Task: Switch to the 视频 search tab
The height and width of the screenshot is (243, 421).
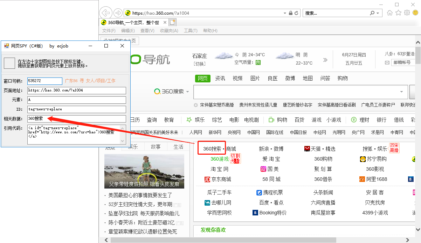Action: [237, 78]
